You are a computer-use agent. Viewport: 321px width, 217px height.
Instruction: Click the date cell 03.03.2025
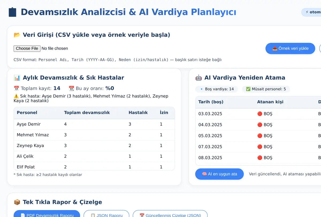point(210,114)
